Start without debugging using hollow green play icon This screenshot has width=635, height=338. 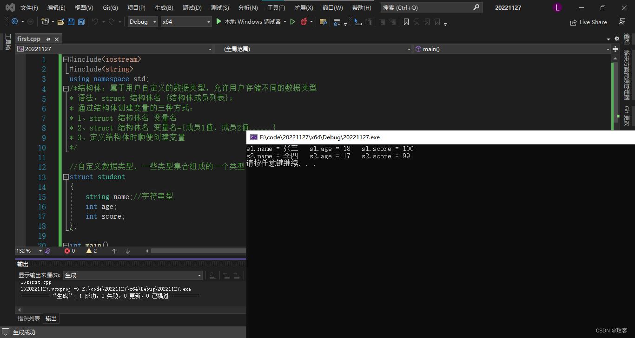(293, 22)
